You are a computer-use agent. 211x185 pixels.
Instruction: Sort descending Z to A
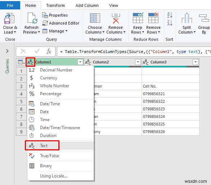(170, 23)
